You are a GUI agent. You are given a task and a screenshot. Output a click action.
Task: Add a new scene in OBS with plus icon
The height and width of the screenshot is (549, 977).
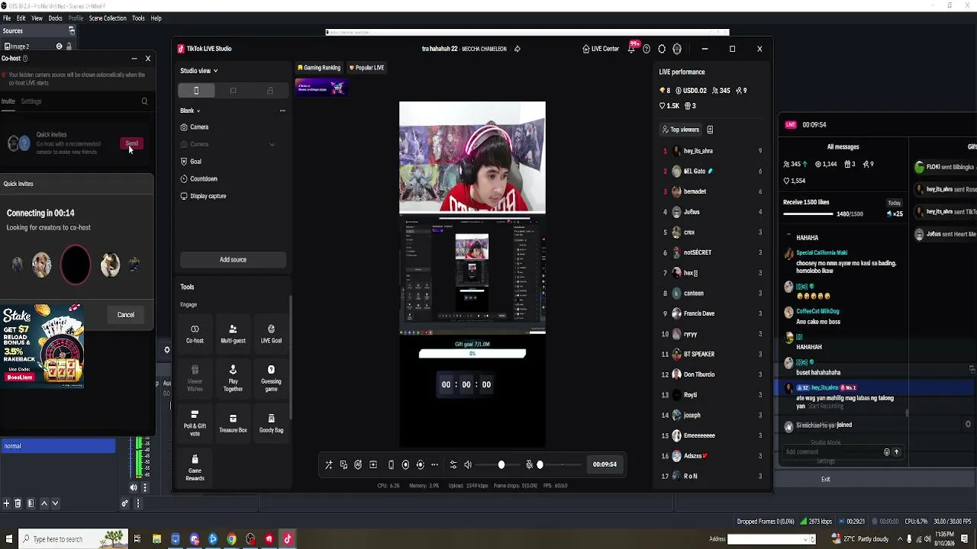click(7, 504)
